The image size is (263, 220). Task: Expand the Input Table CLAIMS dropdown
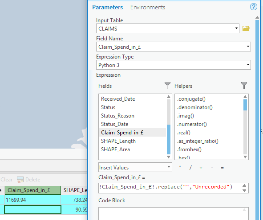236,28
